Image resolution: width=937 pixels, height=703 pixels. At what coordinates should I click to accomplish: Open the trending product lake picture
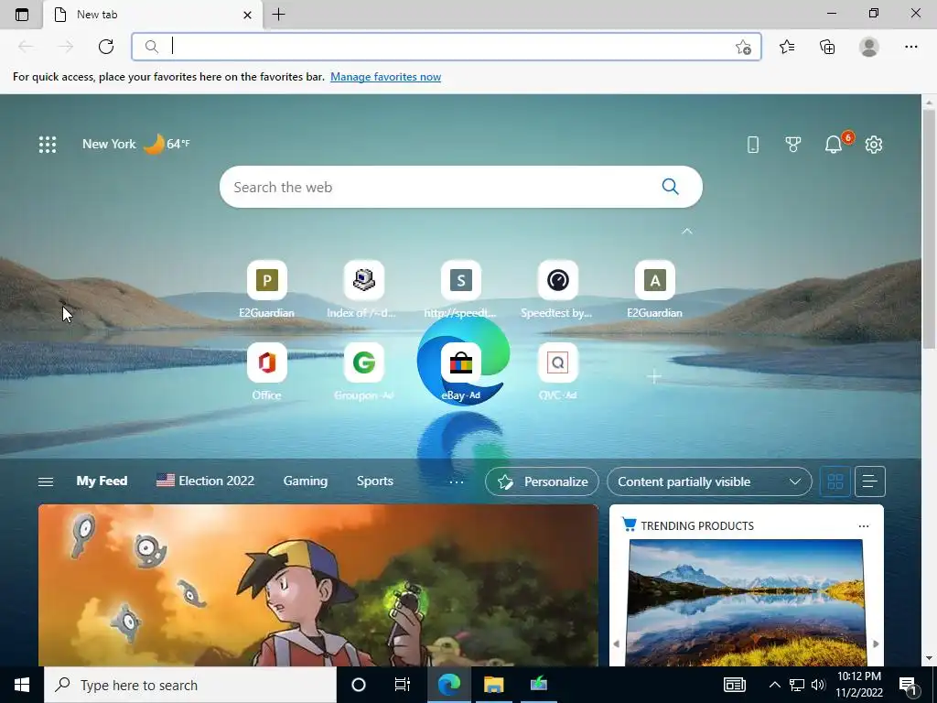[746, 600]
